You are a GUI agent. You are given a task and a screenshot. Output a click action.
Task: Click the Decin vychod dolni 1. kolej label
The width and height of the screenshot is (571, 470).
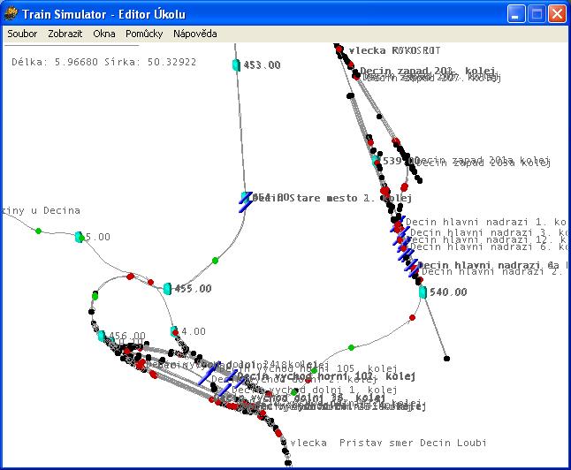click(314, 390)
